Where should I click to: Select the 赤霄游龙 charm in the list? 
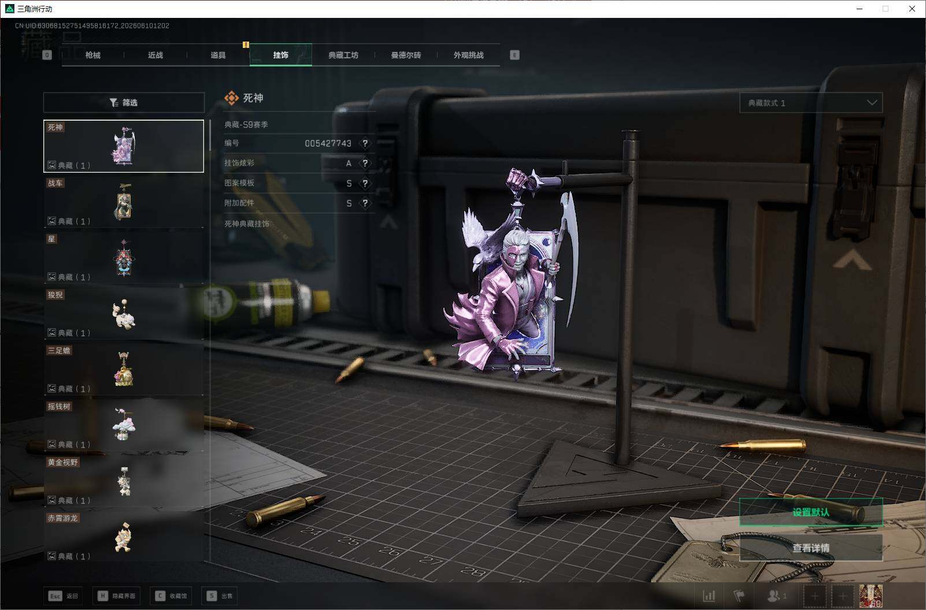124,537
